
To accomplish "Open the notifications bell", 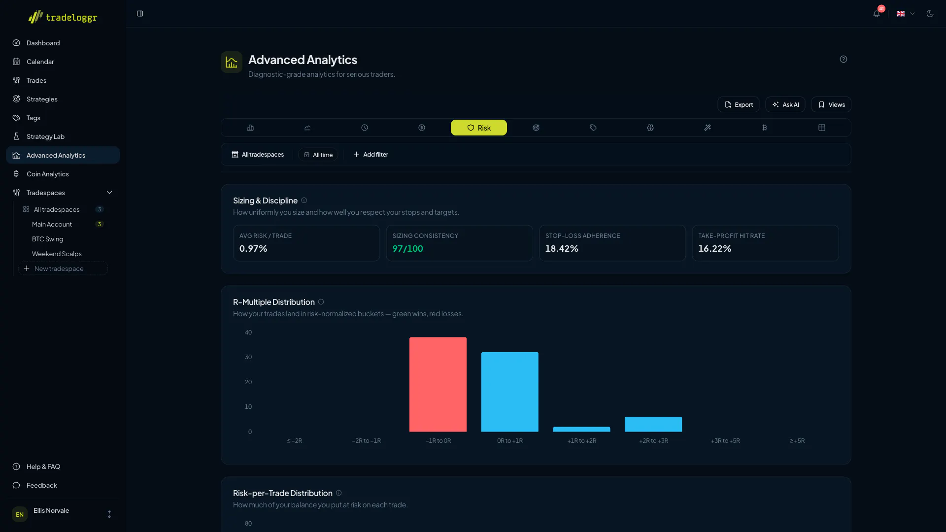I will click(x=877, y=14).
